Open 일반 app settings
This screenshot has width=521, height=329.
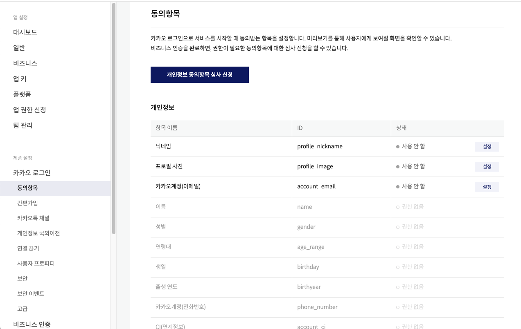(x=19, y=48)
